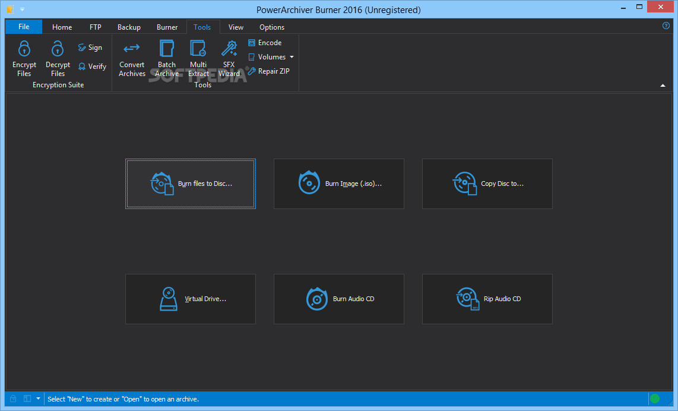Click the green status indicator
The image size is (678, 411).
tap(655, 399)
